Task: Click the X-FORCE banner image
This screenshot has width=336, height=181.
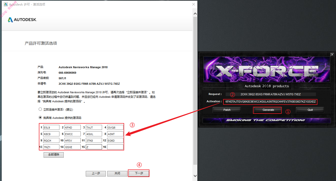Action: click(x=267, y=69)
